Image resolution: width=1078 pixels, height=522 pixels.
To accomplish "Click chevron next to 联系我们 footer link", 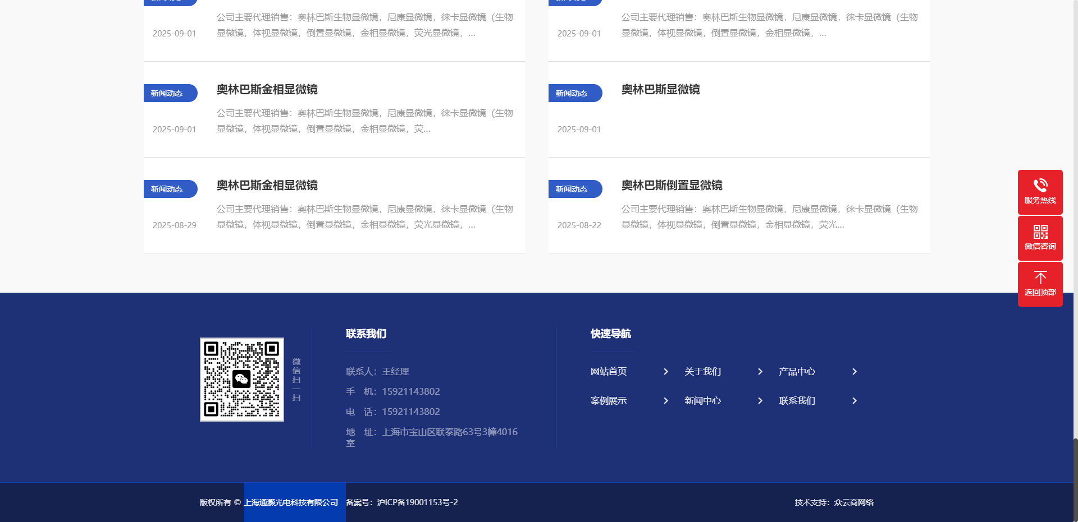I will click(855, 401).
